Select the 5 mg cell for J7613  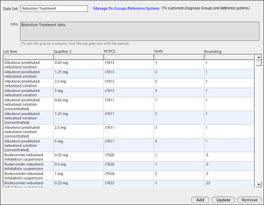pyautogui.click(x=79, y=92)
